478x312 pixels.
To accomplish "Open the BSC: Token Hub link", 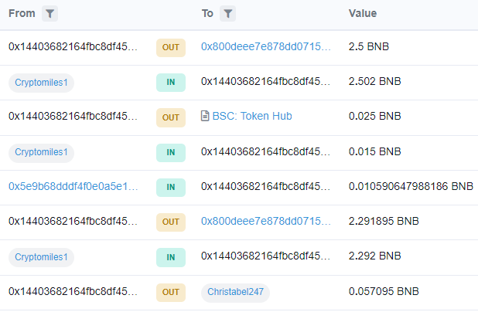I will [252, 116].
